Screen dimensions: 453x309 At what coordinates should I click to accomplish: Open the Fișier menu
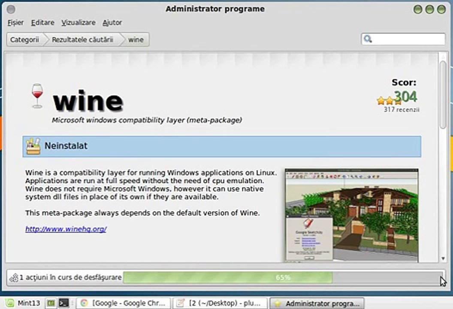[15, 23]
